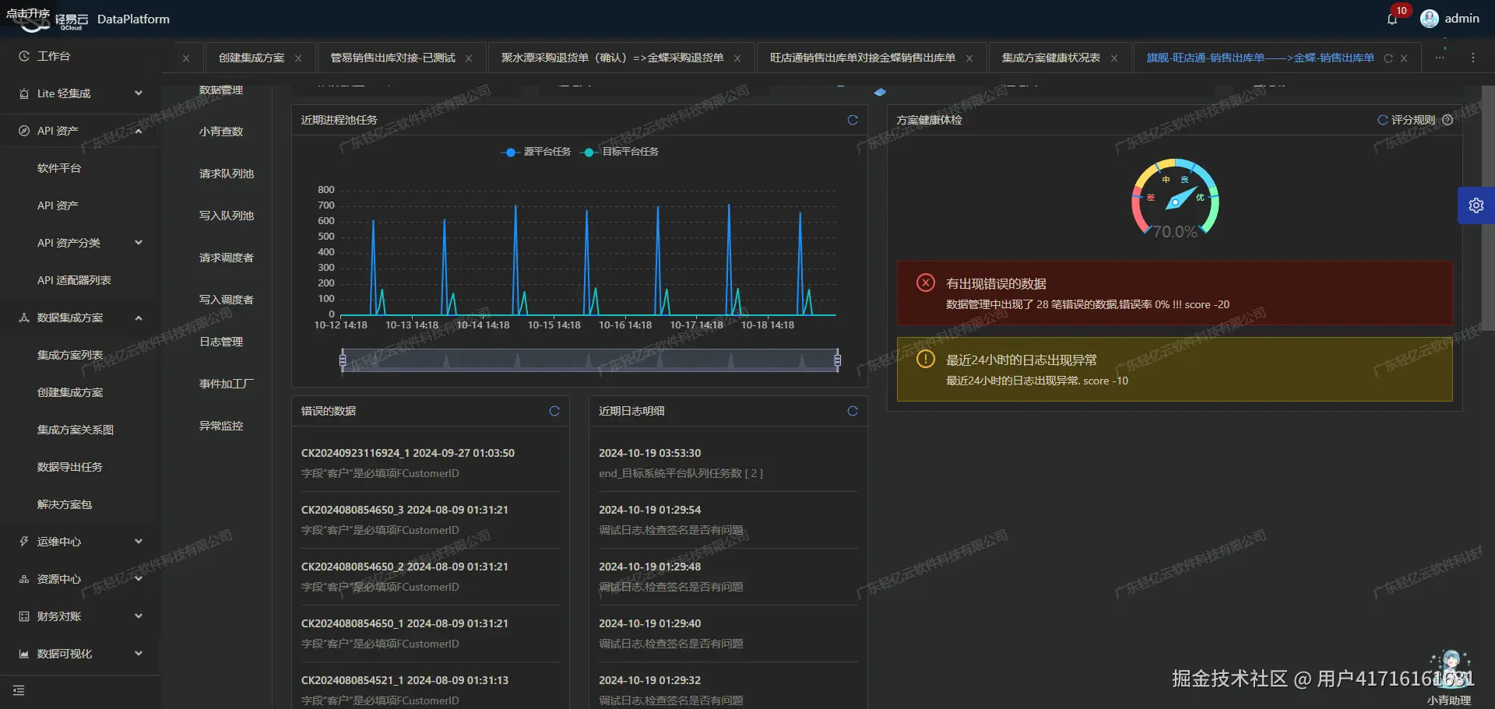Close the 管易销售出库对接-已测试 tab

[x=469, y=58]
